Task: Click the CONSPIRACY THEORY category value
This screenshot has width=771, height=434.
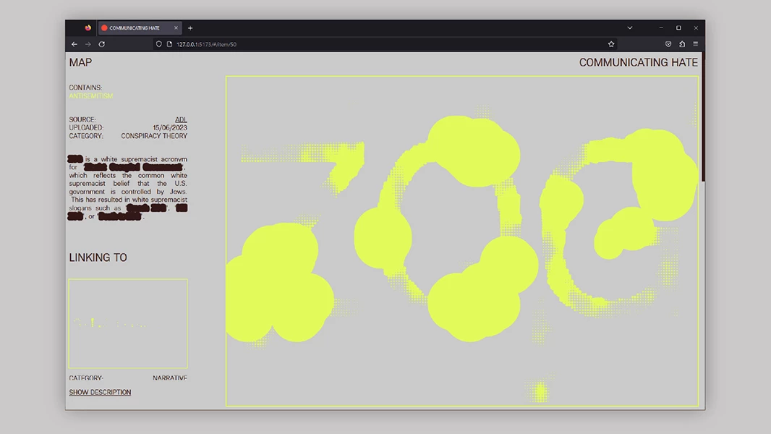Action: pos(154,136)
